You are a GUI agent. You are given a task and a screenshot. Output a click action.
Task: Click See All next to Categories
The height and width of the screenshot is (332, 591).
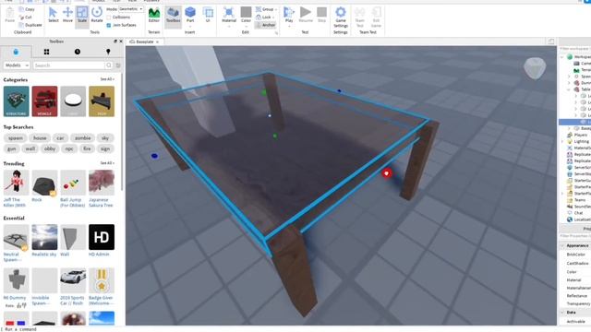tap(107, 79)
